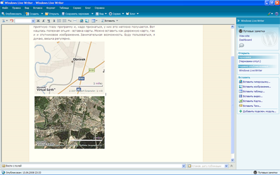
Task: Click Вставить видео... in the sidebar
Action: [253, 96]
